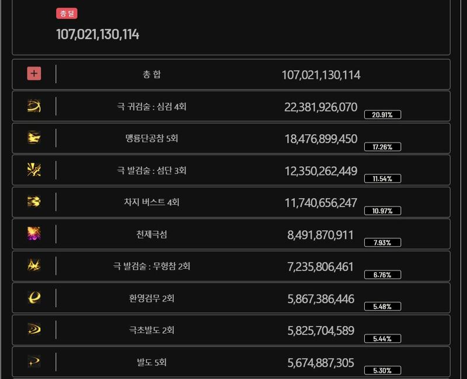Expand the 총 합 row with plus button
467x379 pixels.
(34, 73)
